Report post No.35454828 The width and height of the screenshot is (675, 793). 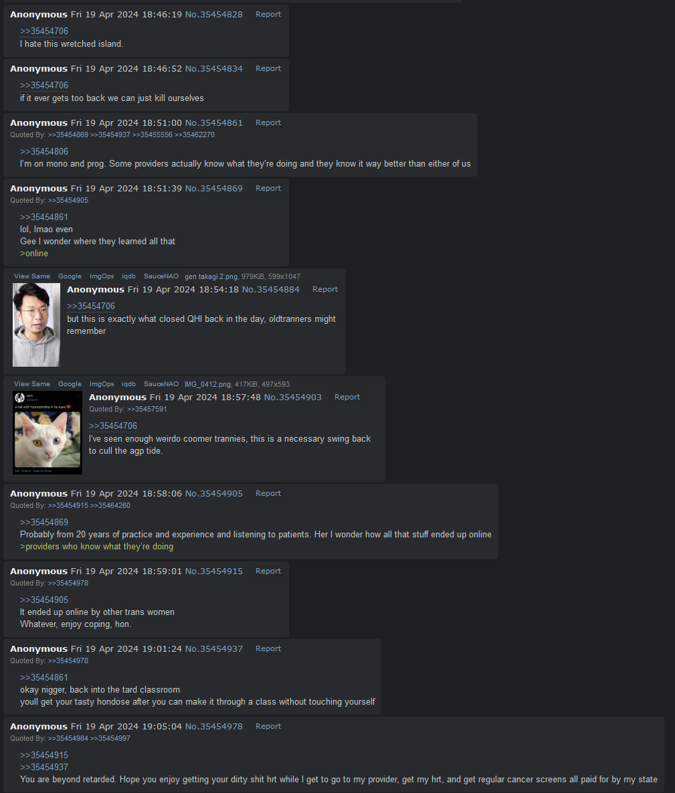tap(268, 14)
